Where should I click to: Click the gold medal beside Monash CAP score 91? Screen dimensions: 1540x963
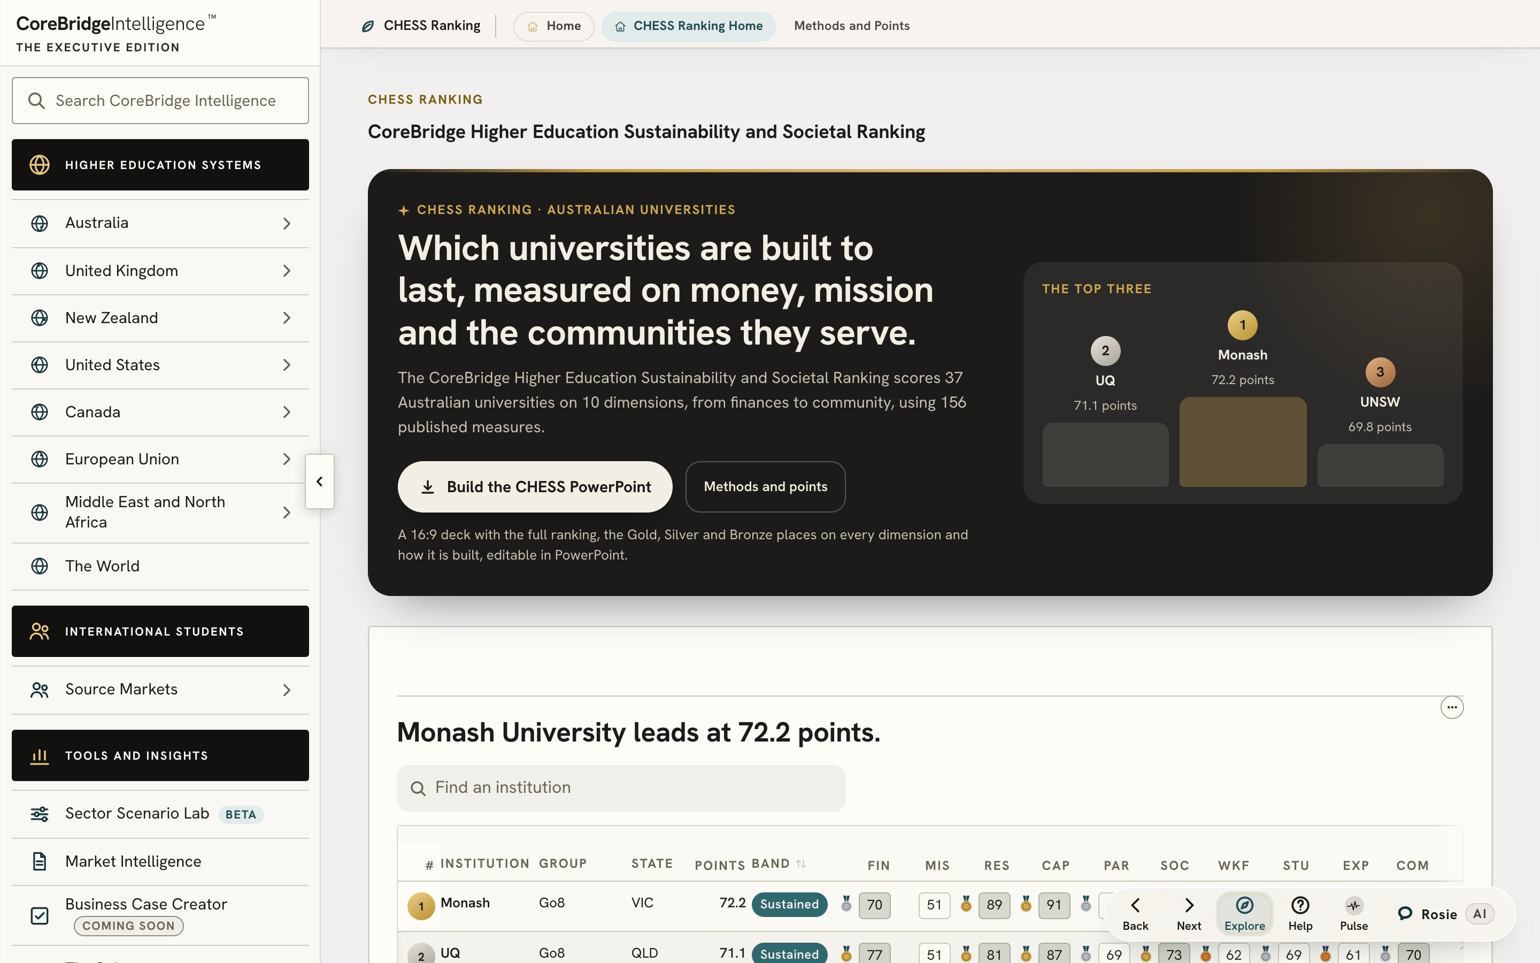click(1026, 904)
